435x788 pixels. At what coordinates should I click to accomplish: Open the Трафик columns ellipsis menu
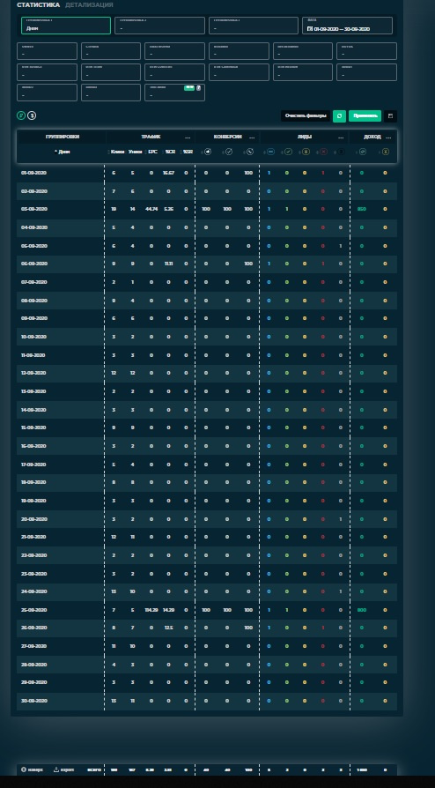188,138
